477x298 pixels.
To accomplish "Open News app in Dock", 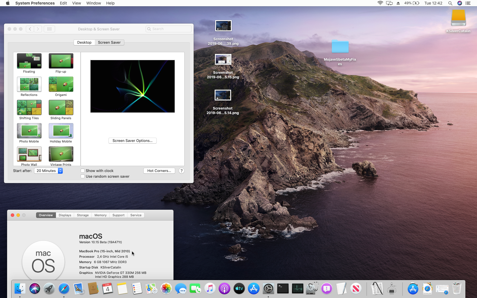I will coord(356,289).
